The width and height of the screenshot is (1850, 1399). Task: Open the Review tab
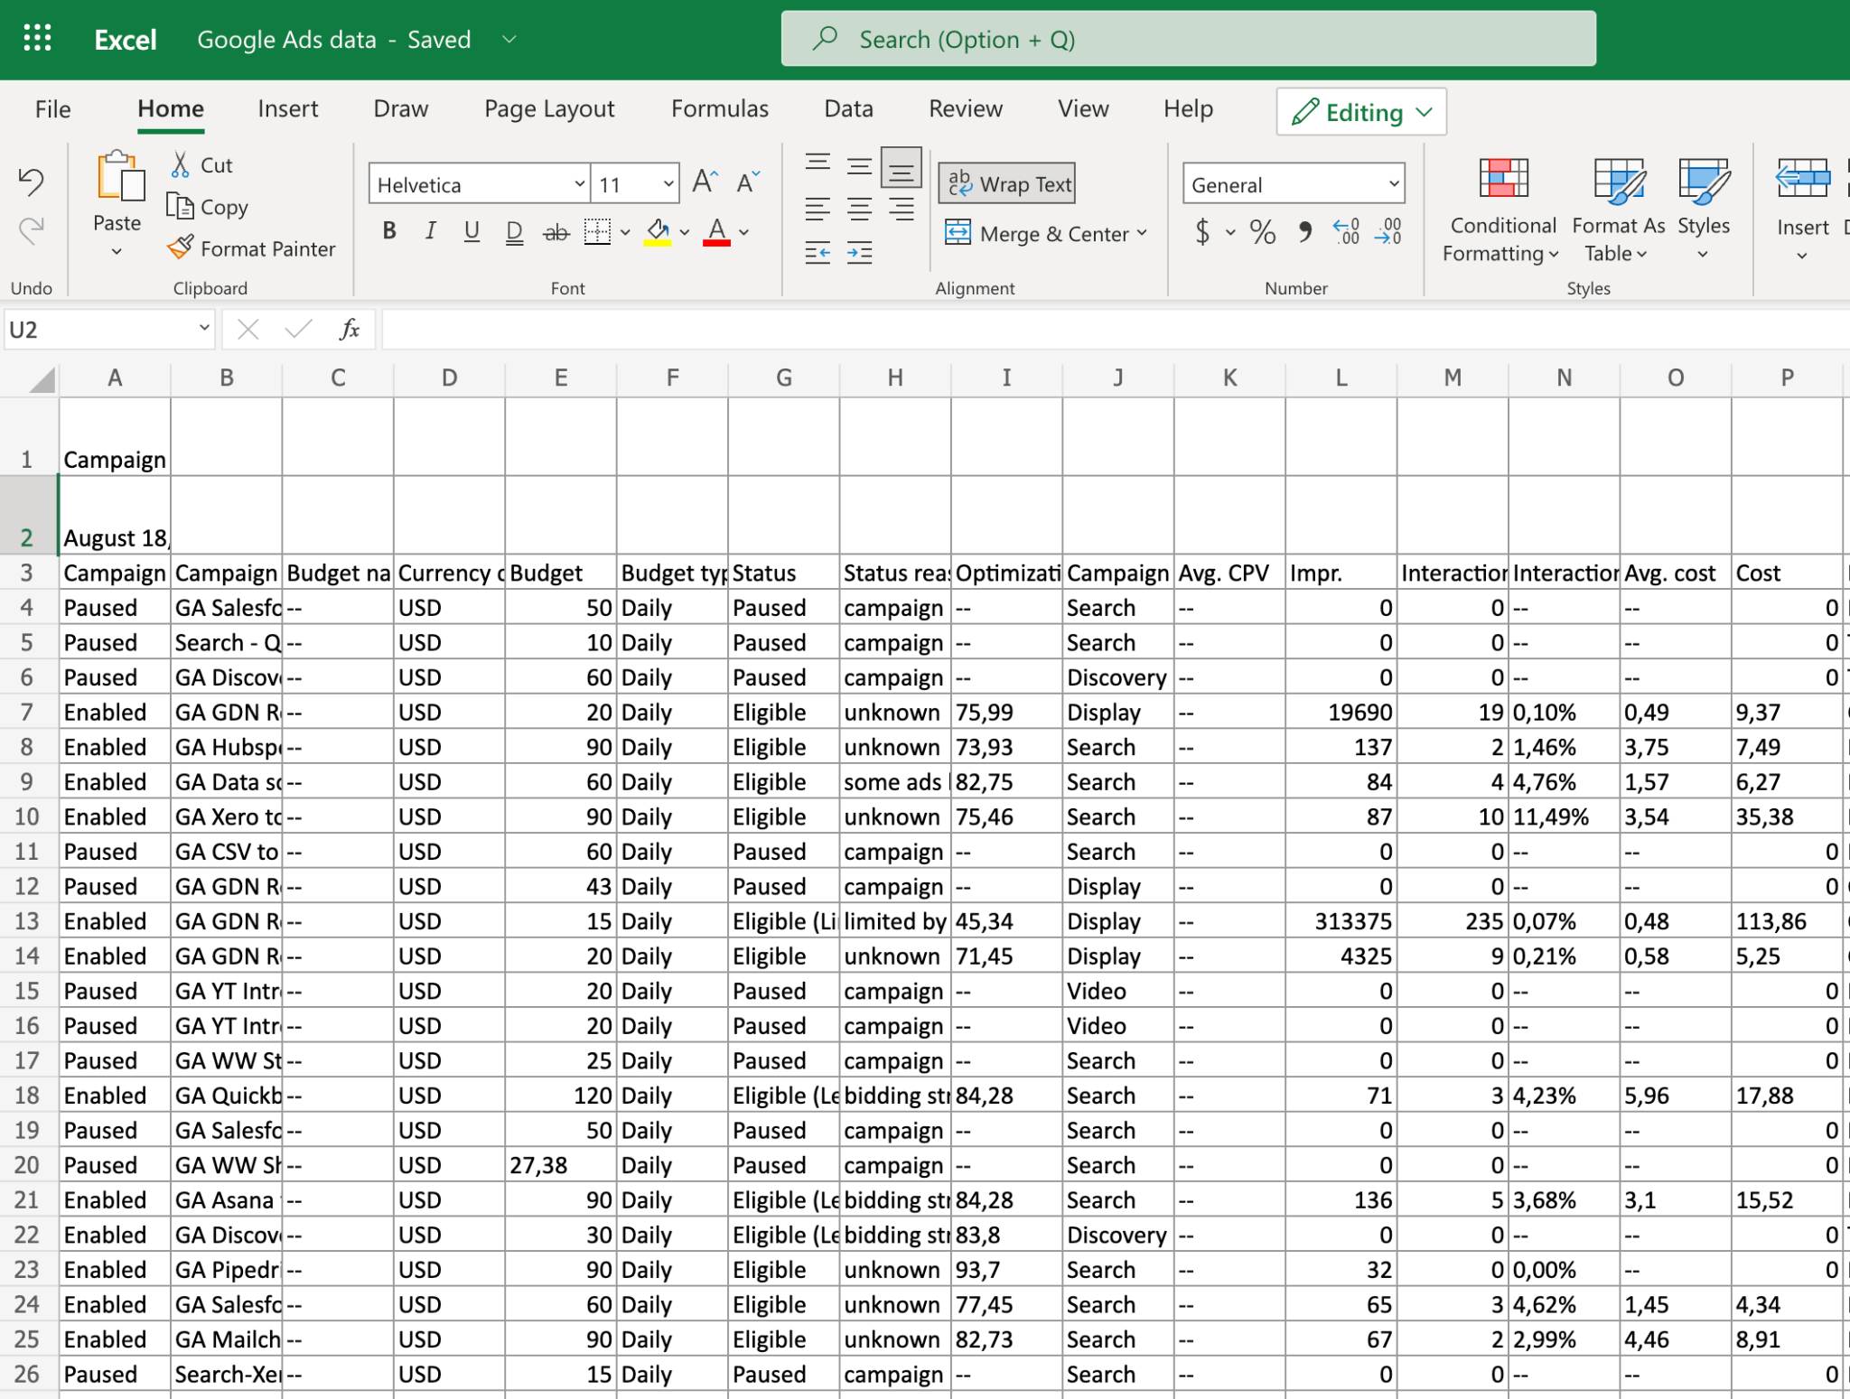[966, 109]
